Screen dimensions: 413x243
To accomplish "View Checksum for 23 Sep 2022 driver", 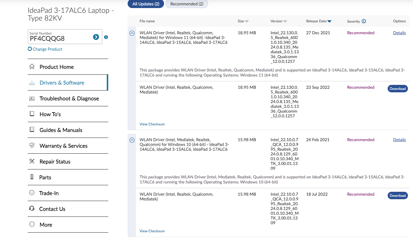I will 152,124.
